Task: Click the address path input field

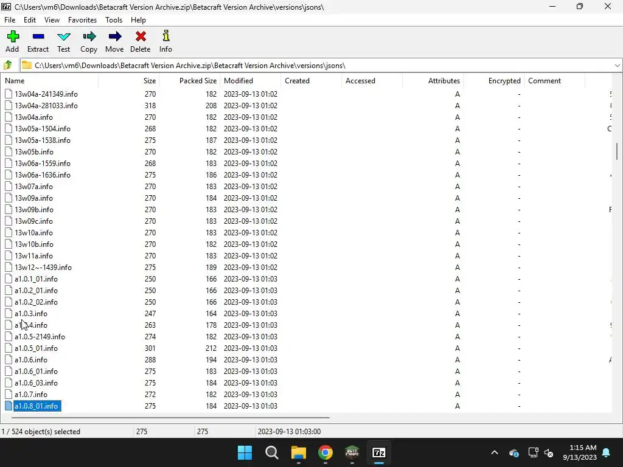Action: click(x=321, y=66)
